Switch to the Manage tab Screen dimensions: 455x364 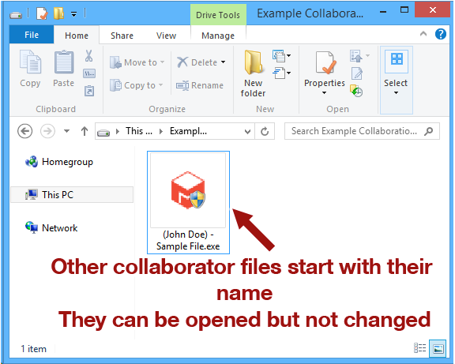[x=218, y=36]
